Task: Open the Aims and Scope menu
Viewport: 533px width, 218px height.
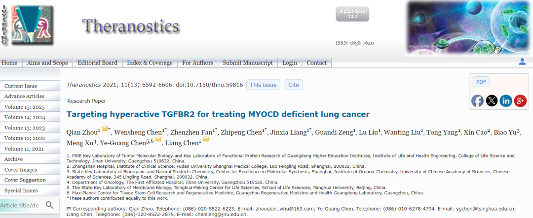Action: tap(47, 62)
